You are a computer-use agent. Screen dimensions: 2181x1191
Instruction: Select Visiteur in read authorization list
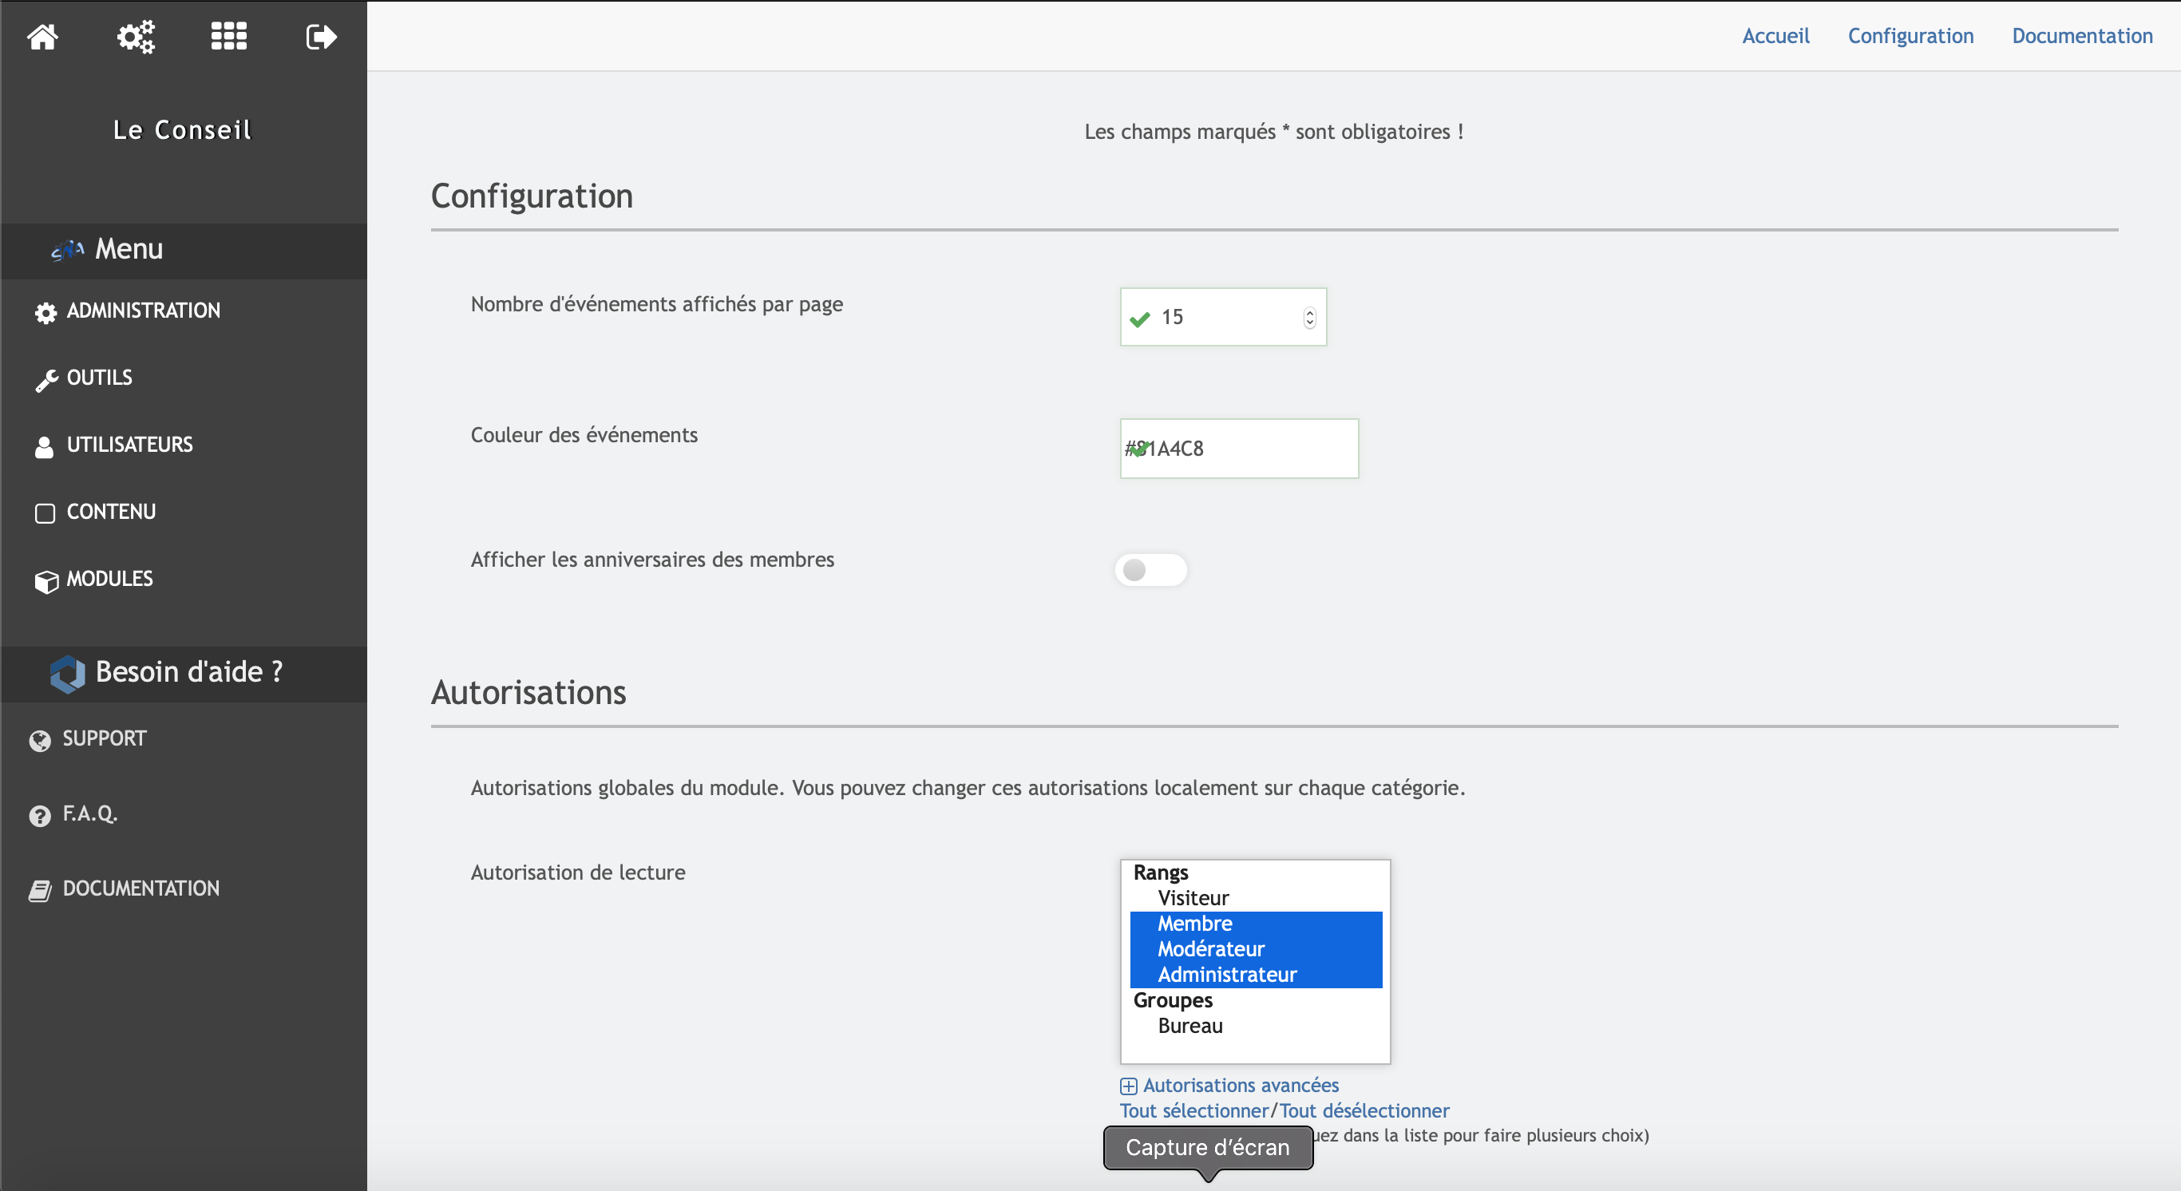[1193, 897]
